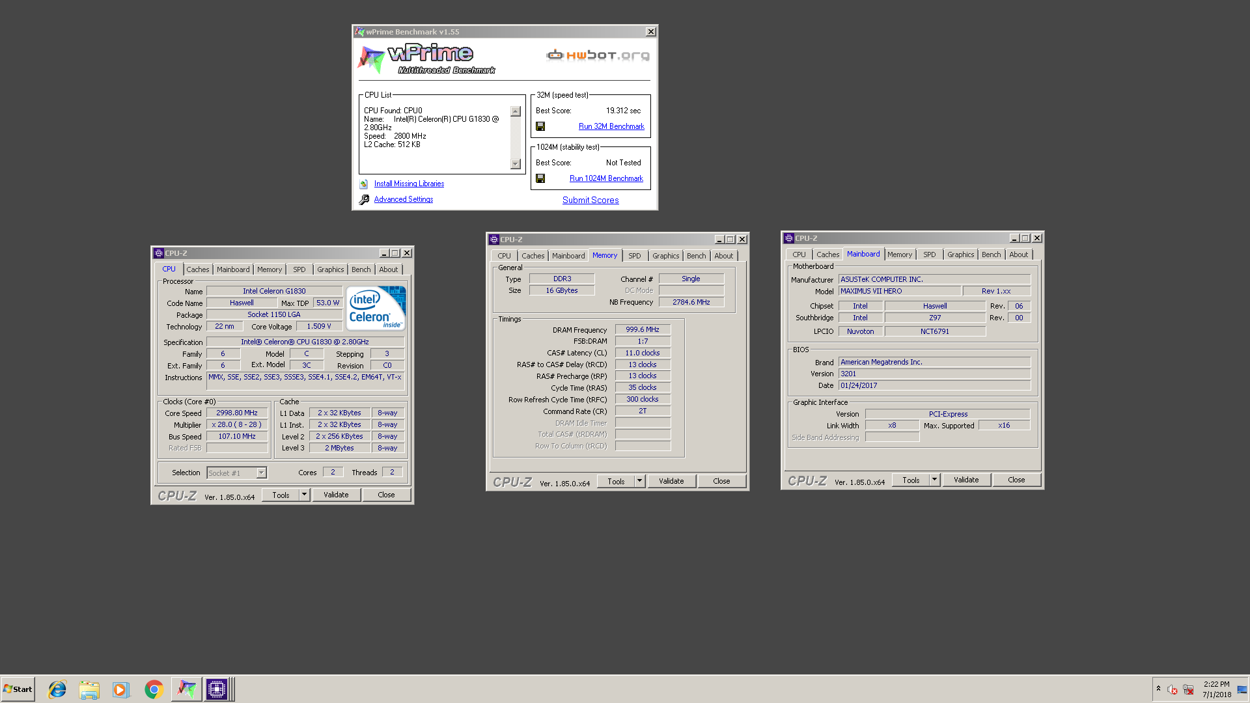
Task: Expand Tools dropdown arrow in CPU window
Action: click(x=304, y=495)
